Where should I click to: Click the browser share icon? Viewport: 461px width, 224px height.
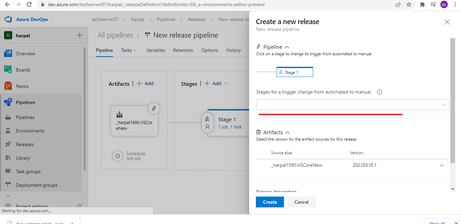[398, 4]
